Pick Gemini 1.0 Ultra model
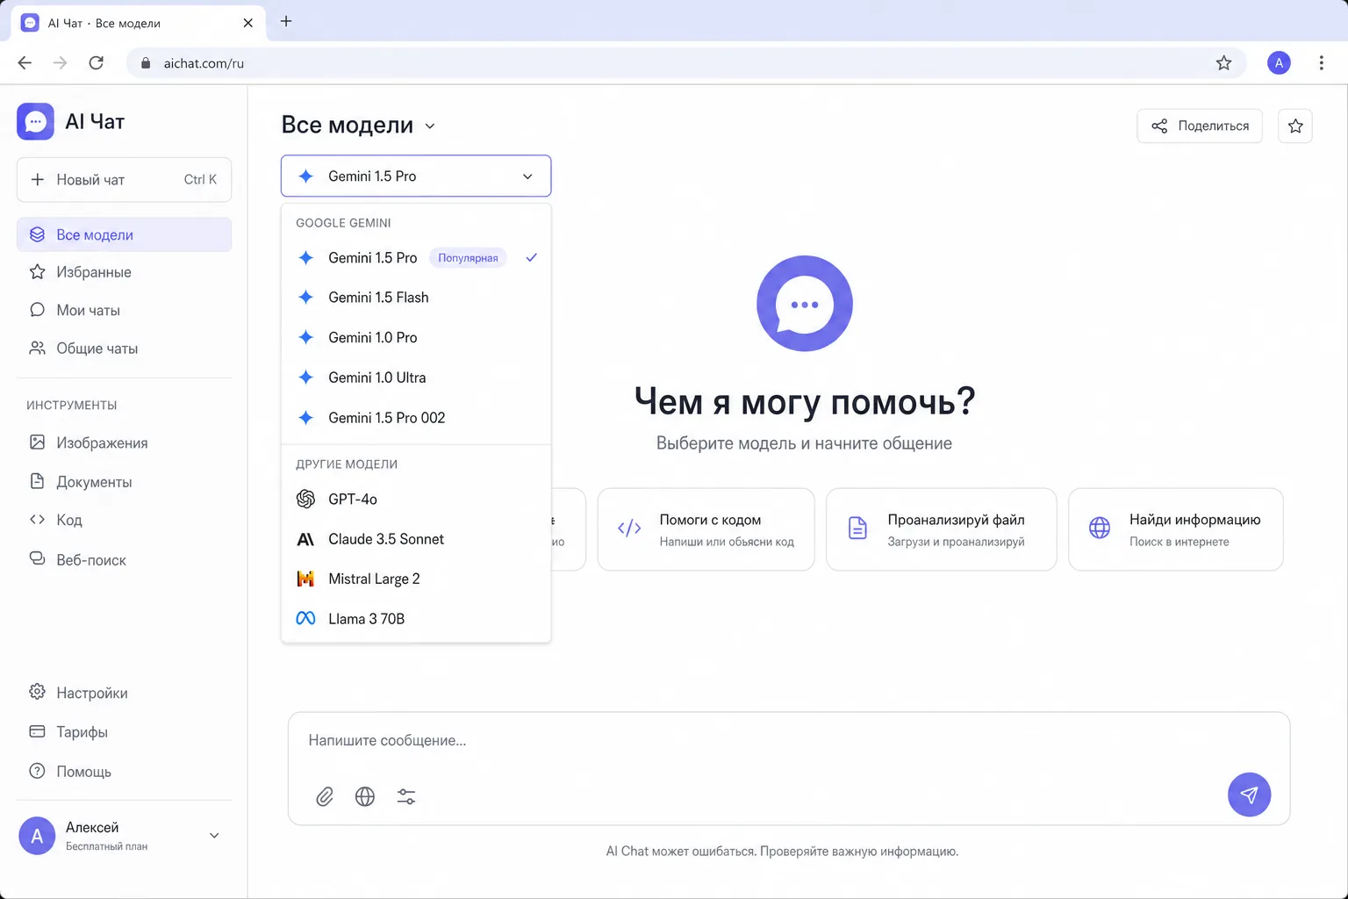Screen dimensions: 1348x899 (x=416, y=378)
